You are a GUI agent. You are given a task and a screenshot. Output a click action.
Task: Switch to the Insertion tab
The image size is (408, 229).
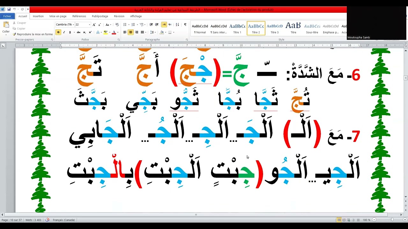(x=38, y=16)
